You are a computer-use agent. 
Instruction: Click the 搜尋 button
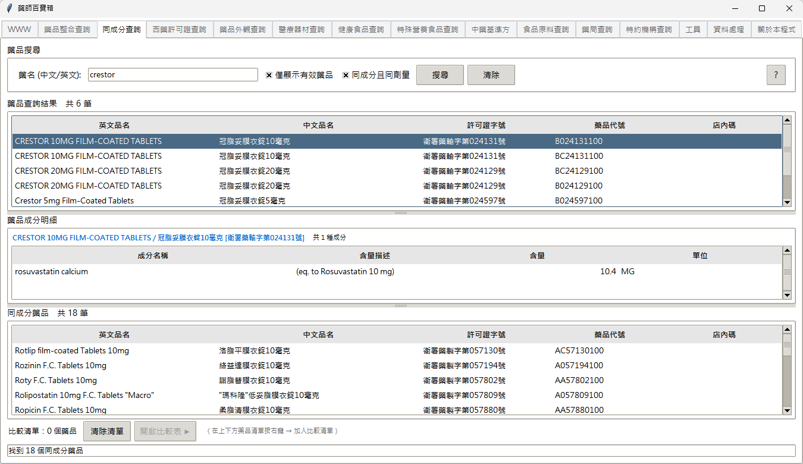coord(440,75)
